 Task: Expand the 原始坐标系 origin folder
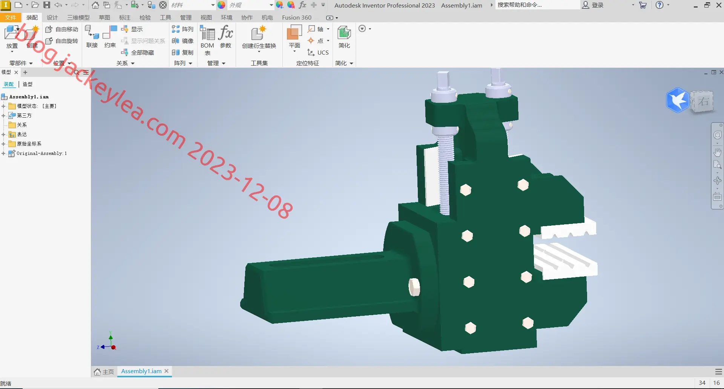3,144
